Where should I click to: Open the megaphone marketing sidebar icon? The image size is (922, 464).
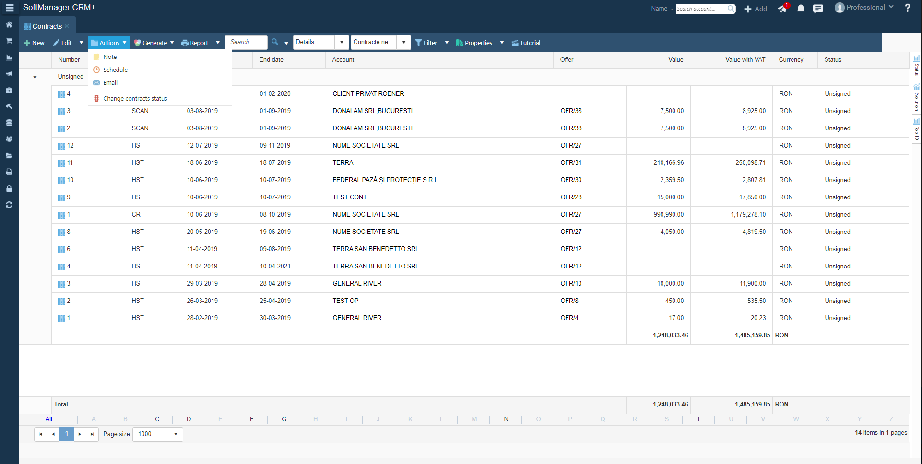click(9, 74)
